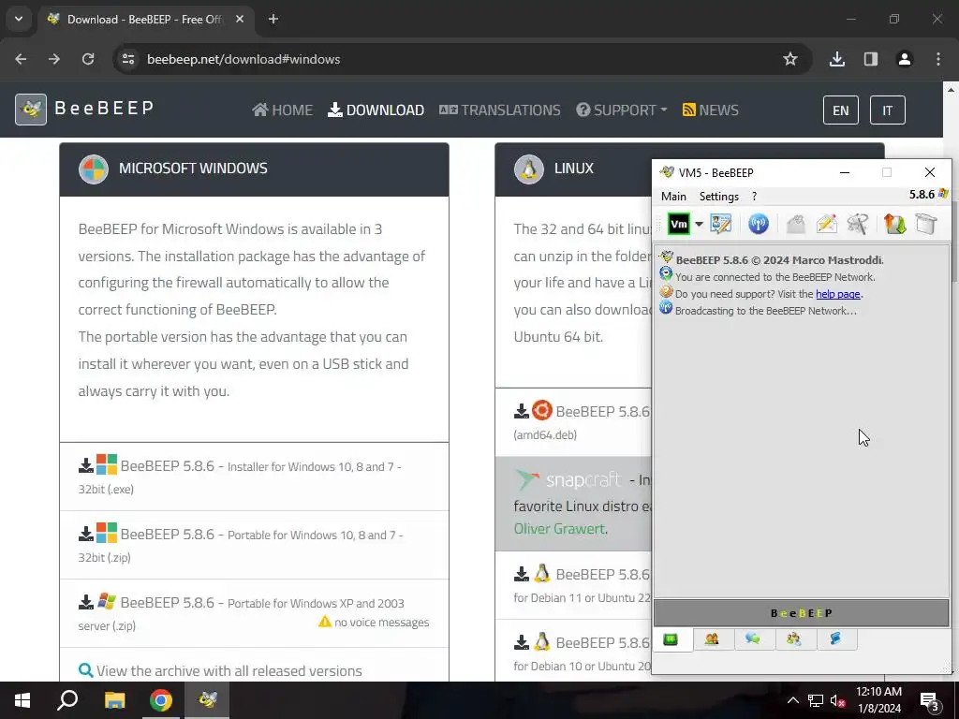Click the muted speaker volume tray icon

(x=837, y=701)
